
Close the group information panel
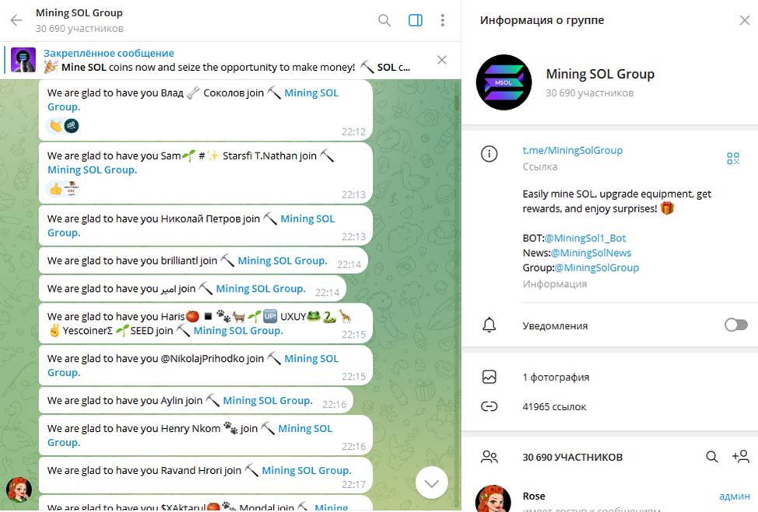pos(745,20)
